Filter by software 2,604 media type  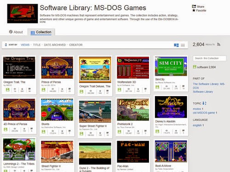[x=204, y=67]
